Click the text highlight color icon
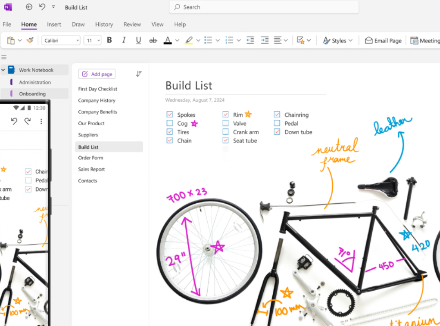Viewport: 440px width, 326px height. coord(189,40)
